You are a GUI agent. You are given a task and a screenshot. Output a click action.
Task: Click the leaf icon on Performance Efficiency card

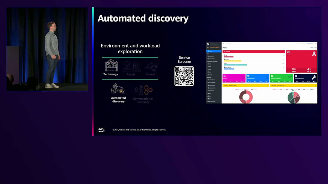tap(290, 77)
